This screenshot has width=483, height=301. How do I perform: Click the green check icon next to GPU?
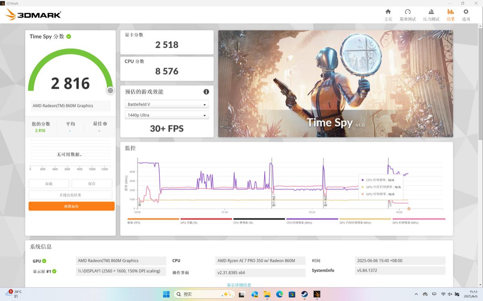point(44,261)
